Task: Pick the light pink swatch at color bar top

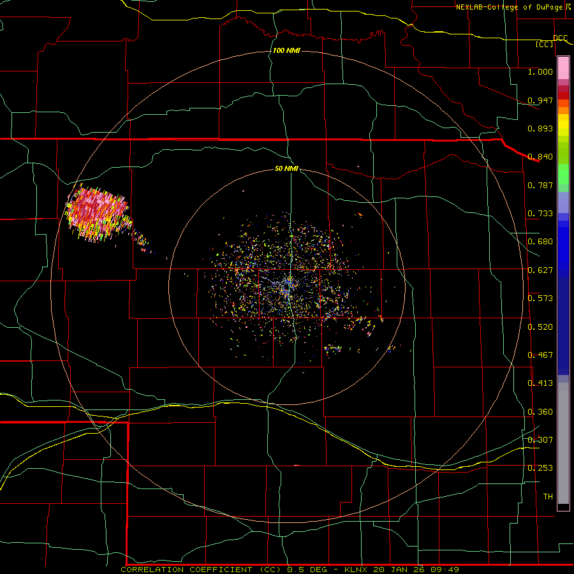Action: click(x=563, y=68)
